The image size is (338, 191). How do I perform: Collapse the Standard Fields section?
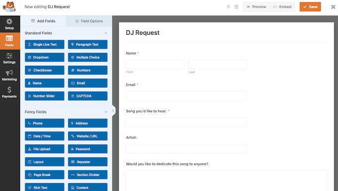(106, 33)
